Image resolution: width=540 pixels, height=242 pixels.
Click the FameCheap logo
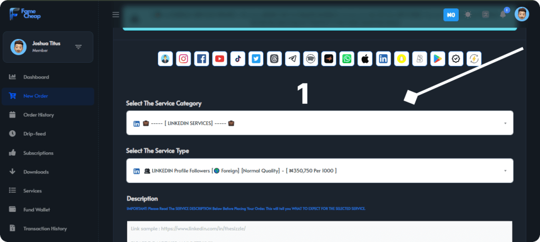click(x=25, y=14)
